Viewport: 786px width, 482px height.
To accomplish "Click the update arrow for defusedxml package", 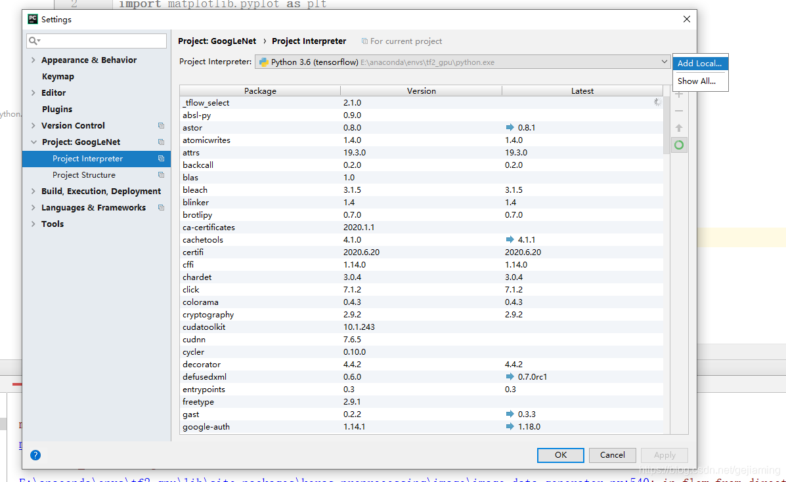I will tap(510, 377).
